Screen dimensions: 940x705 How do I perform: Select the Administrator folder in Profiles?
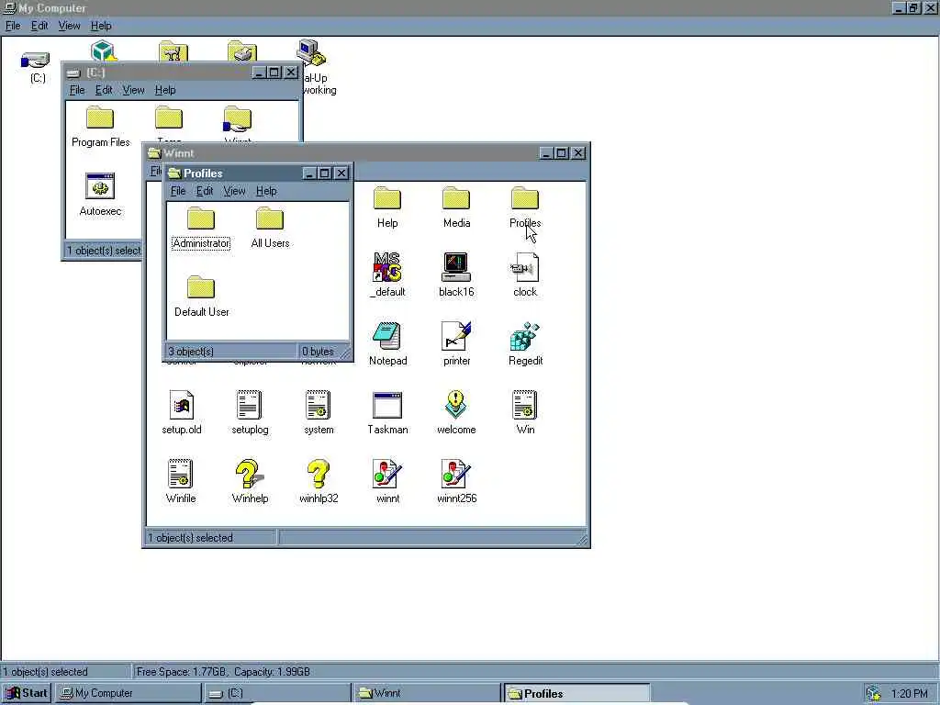click(200, 228)
